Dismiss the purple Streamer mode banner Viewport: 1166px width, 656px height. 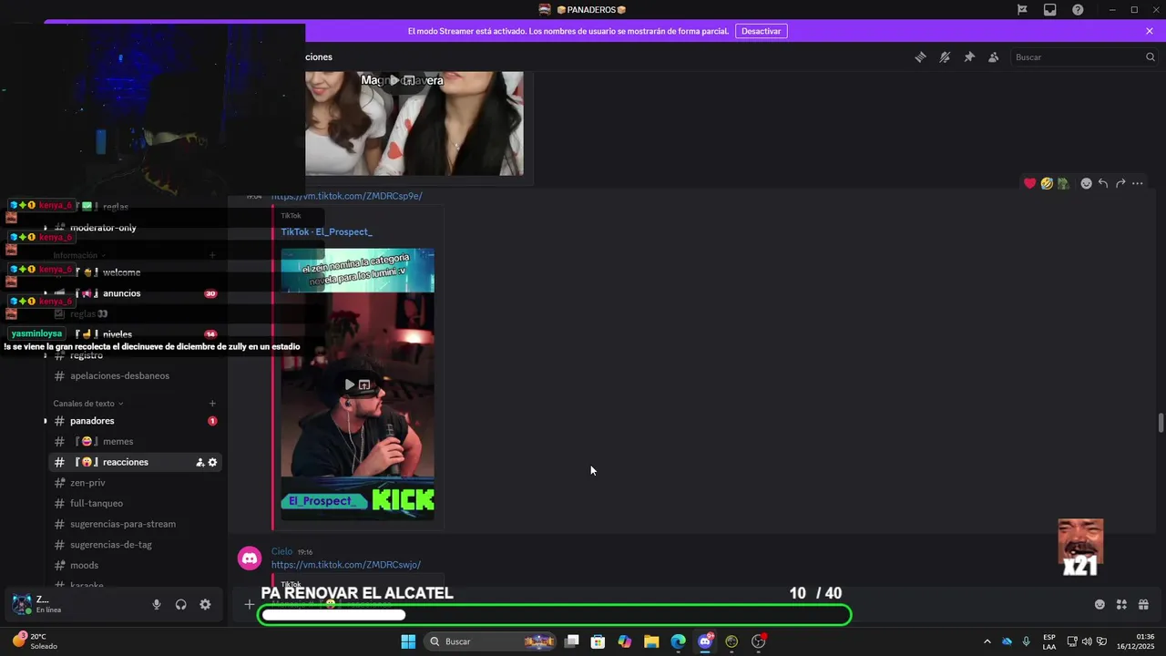1150,31
